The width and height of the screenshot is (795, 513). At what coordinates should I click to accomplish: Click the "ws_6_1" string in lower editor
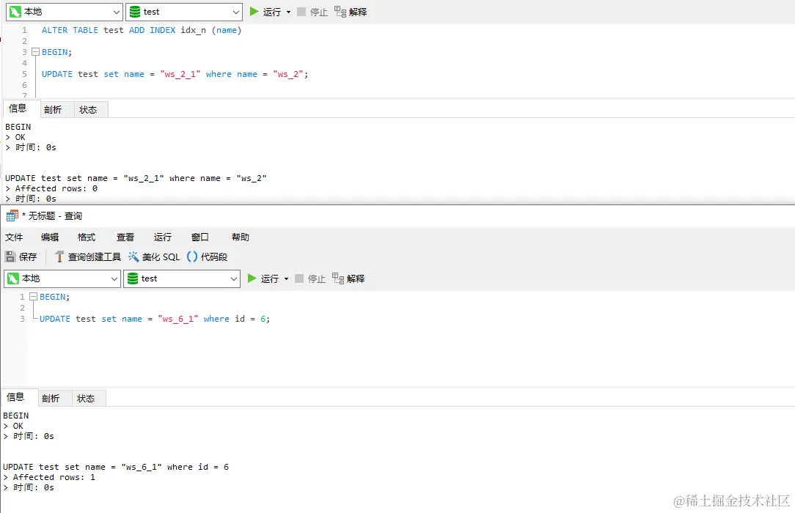(178, 319)
